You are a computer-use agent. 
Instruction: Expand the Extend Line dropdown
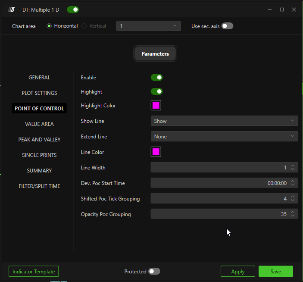coord(224,137)
